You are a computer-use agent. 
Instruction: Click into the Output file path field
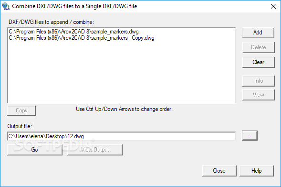click(122, 136)
